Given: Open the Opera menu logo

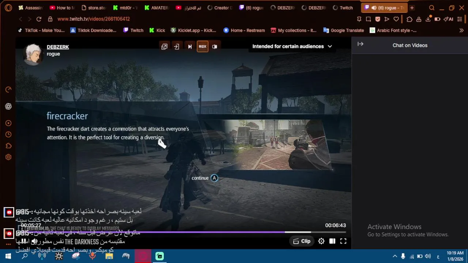Looking at the screenshot, I should tap(8, 7).
